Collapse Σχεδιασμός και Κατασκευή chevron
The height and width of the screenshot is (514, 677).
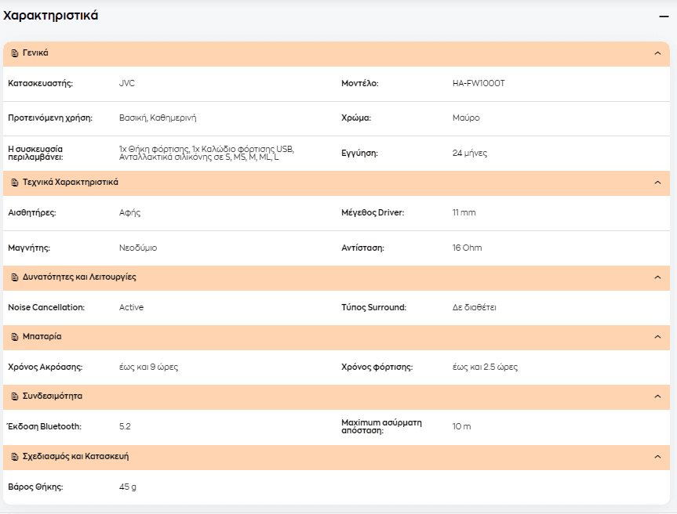point(657,456)
